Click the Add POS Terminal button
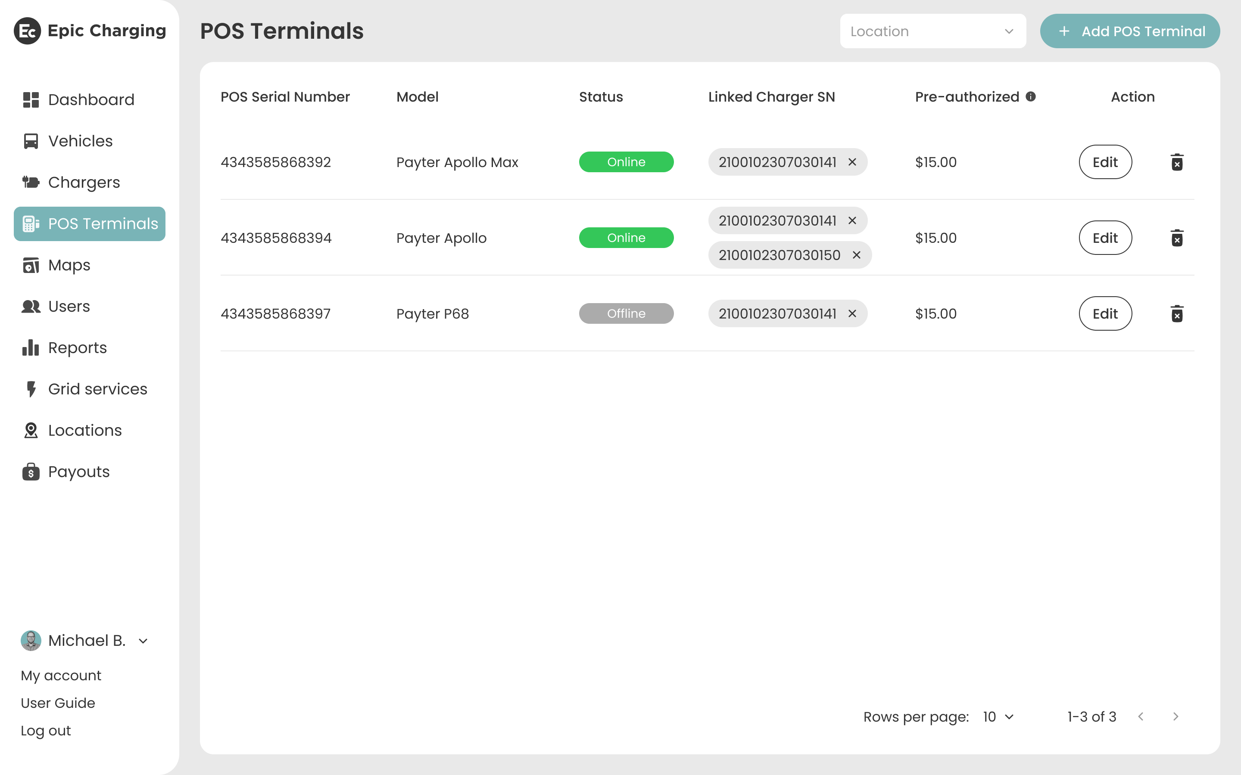The height and width of the screenshot is (775, 1241). (1130, 31)
